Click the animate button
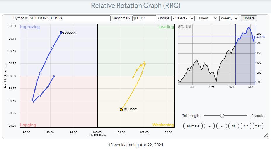Image resolution: width=271 pixels, height=149 pixels. 193,126
